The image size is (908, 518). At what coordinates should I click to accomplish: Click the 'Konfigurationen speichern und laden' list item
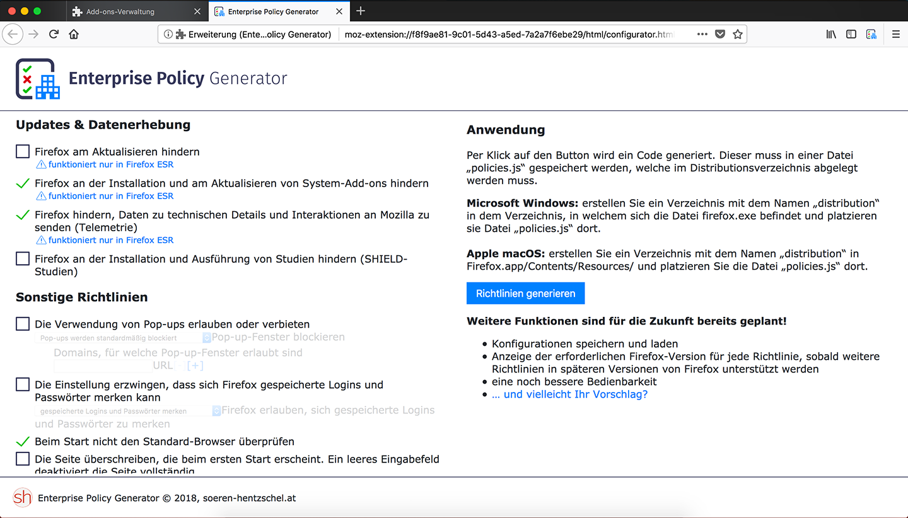point(585,344)
